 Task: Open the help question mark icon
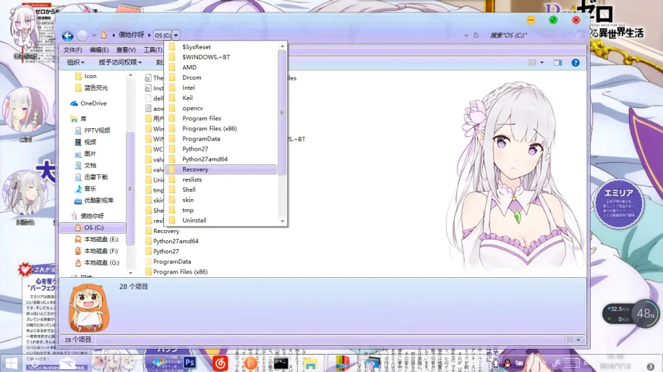[576, 63]
